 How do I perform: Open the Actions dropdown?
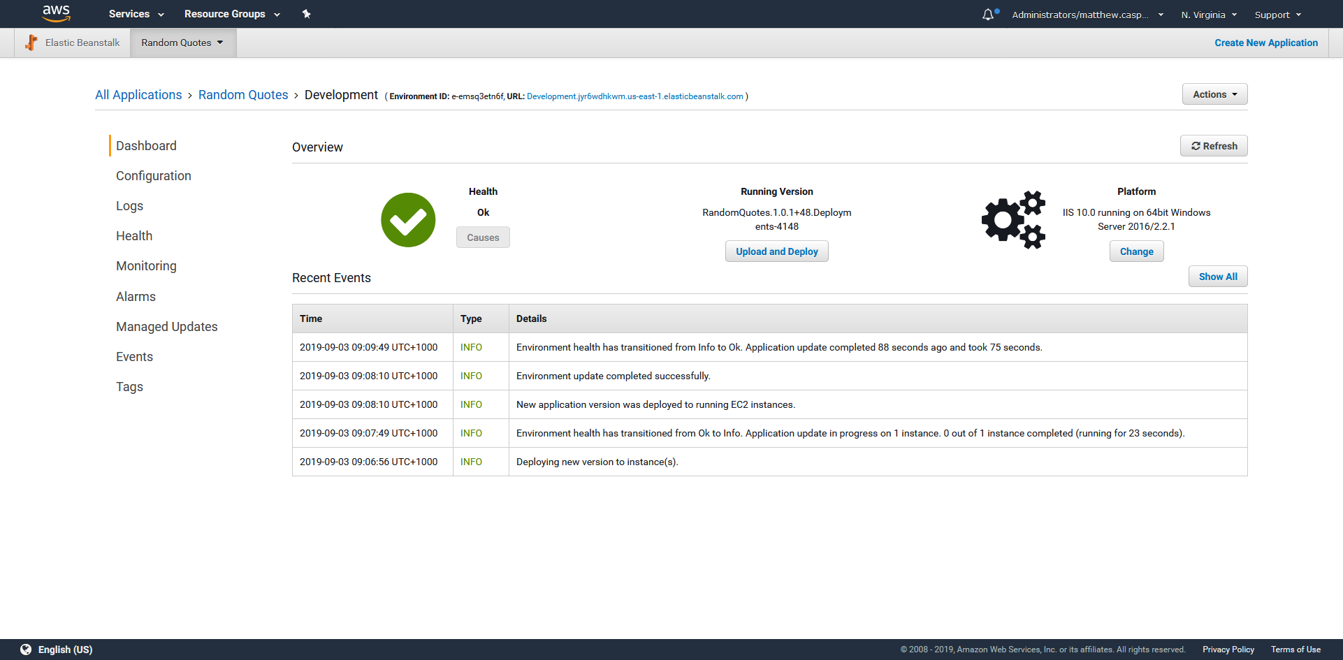coord(1214,94)
